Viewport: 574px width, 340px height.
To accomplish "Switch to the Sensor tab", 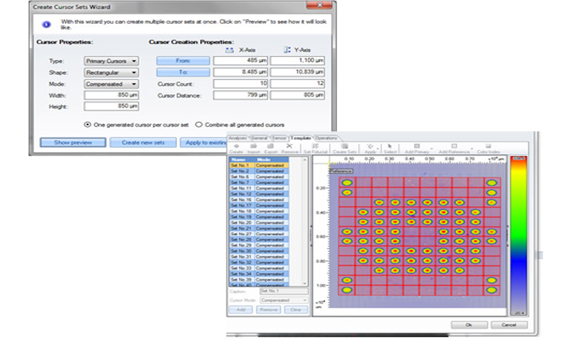I will coord(279,138).
